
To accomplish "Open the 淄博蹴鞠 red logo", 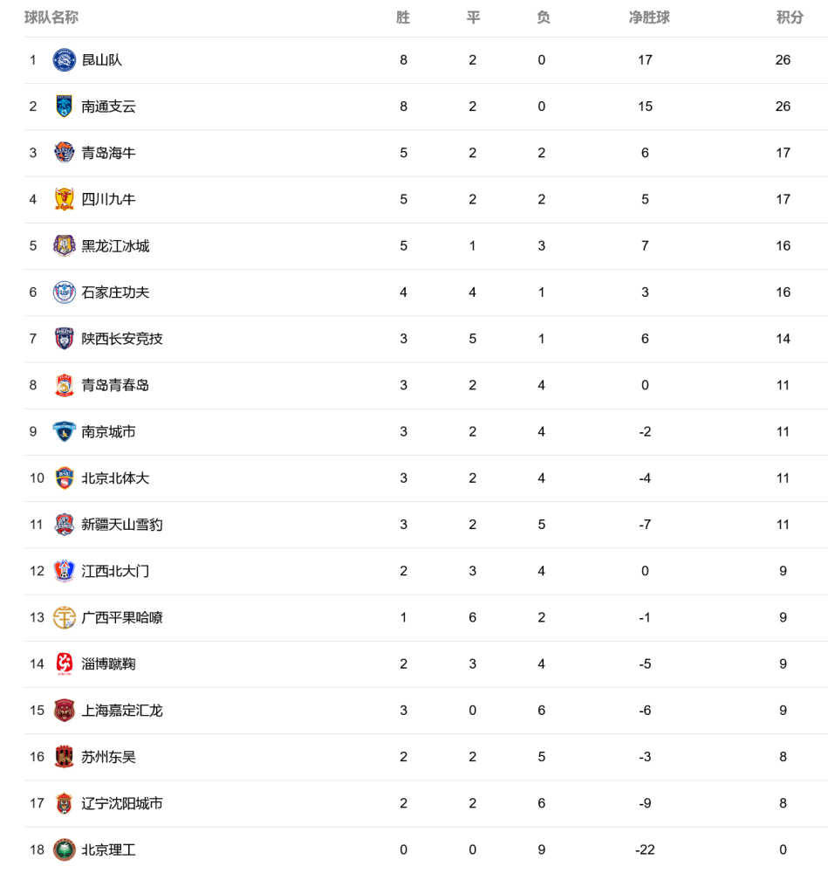I will (x=64, y=663).
